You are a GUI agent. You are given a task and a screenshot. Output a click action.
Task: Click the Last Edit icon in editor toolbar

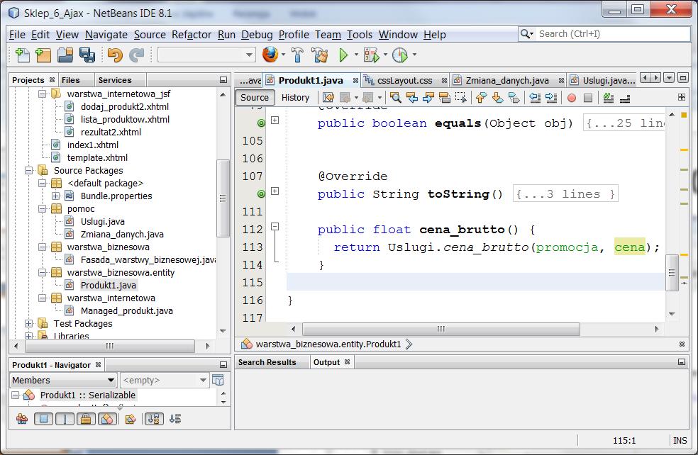328,97
